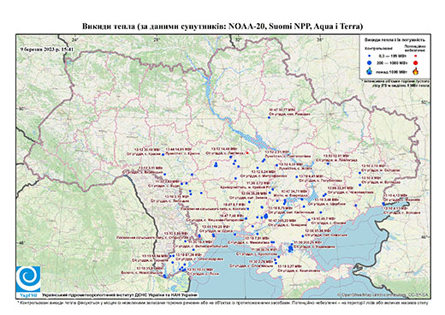445x315 pixels.
Task: Click the Викиди тепла map title
Action: 222,27
